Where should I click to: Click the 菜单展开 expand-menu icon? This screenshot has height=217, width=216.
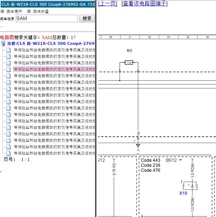point(3,11)
